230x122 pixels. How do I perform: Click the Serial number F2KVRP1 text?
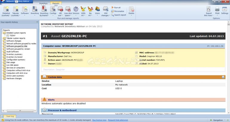pos(152,60)
